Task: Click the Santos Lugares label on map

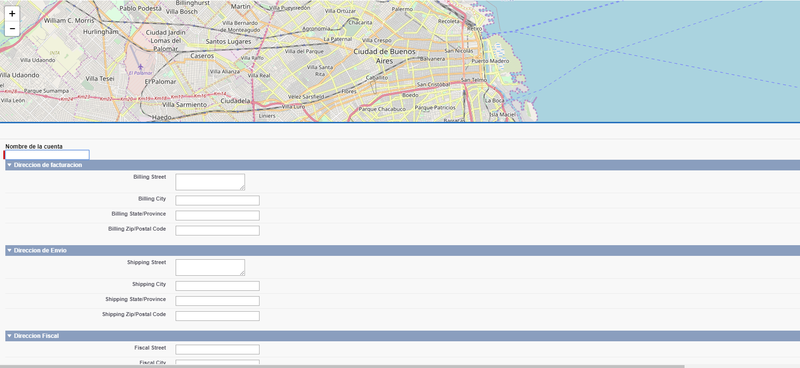Action: point(229,42)
